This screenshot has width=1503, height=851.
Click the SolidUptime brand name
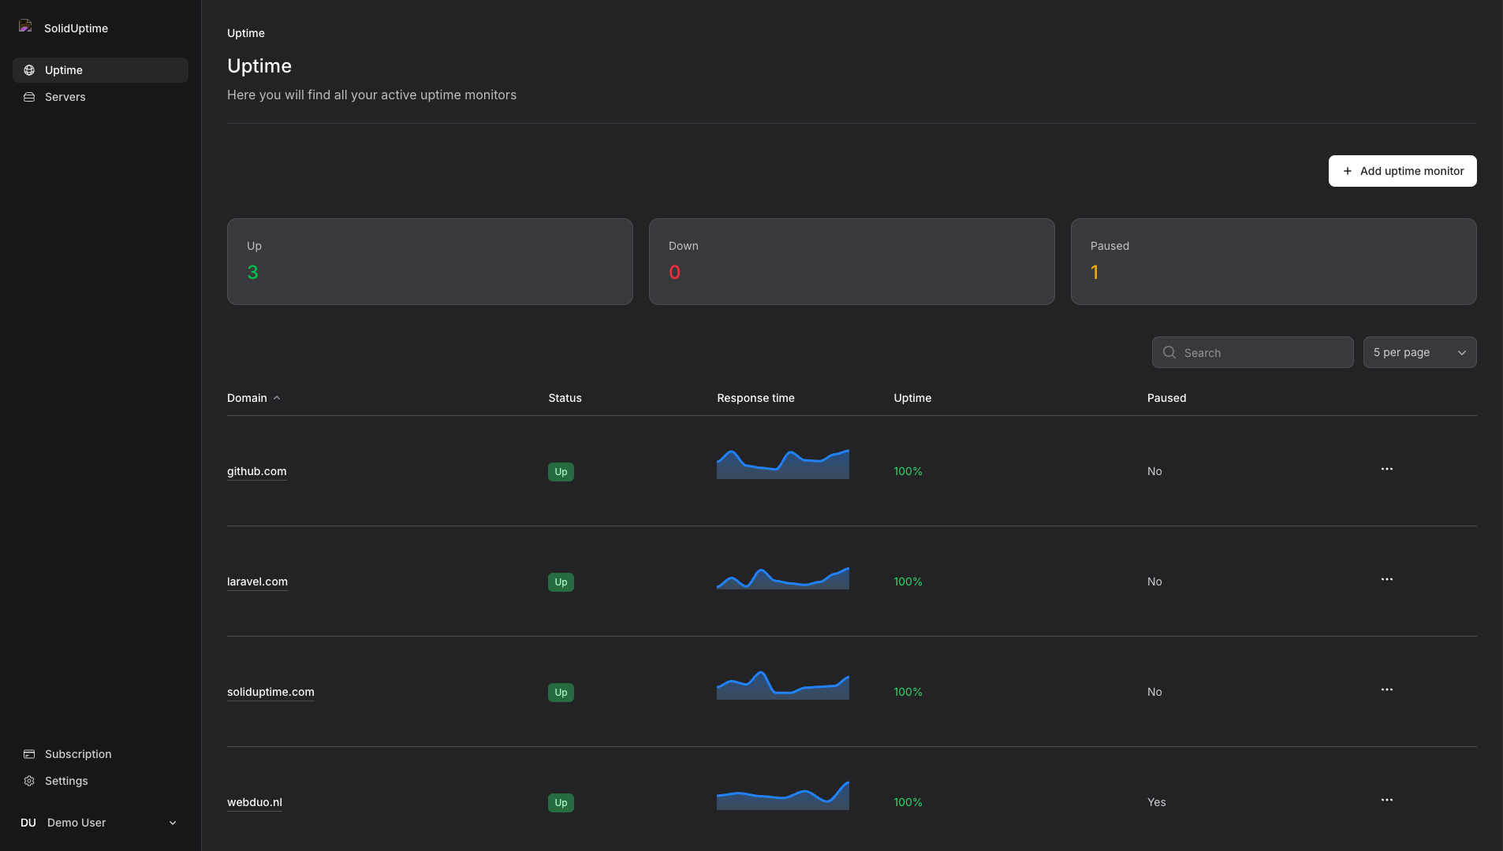(x=76, y=28)
